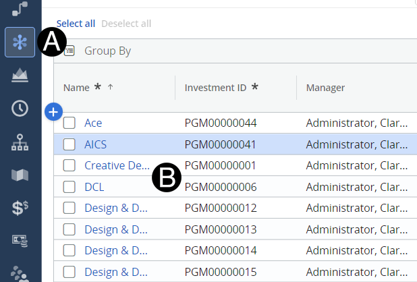Click the cash and coins sidebar icon

coord(20,240)
